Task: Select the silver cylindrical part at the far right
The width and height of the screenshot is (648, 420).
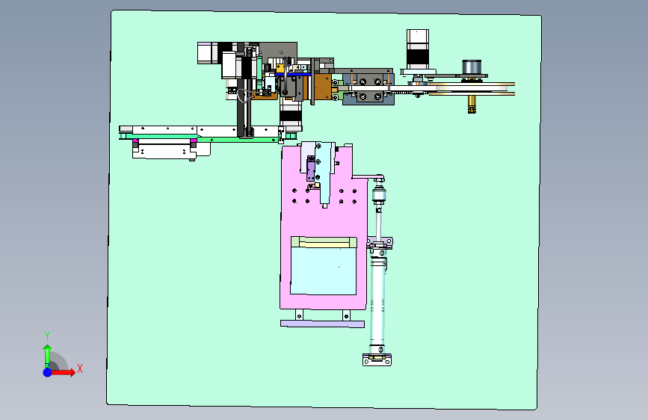Action: tap(472, 67)
